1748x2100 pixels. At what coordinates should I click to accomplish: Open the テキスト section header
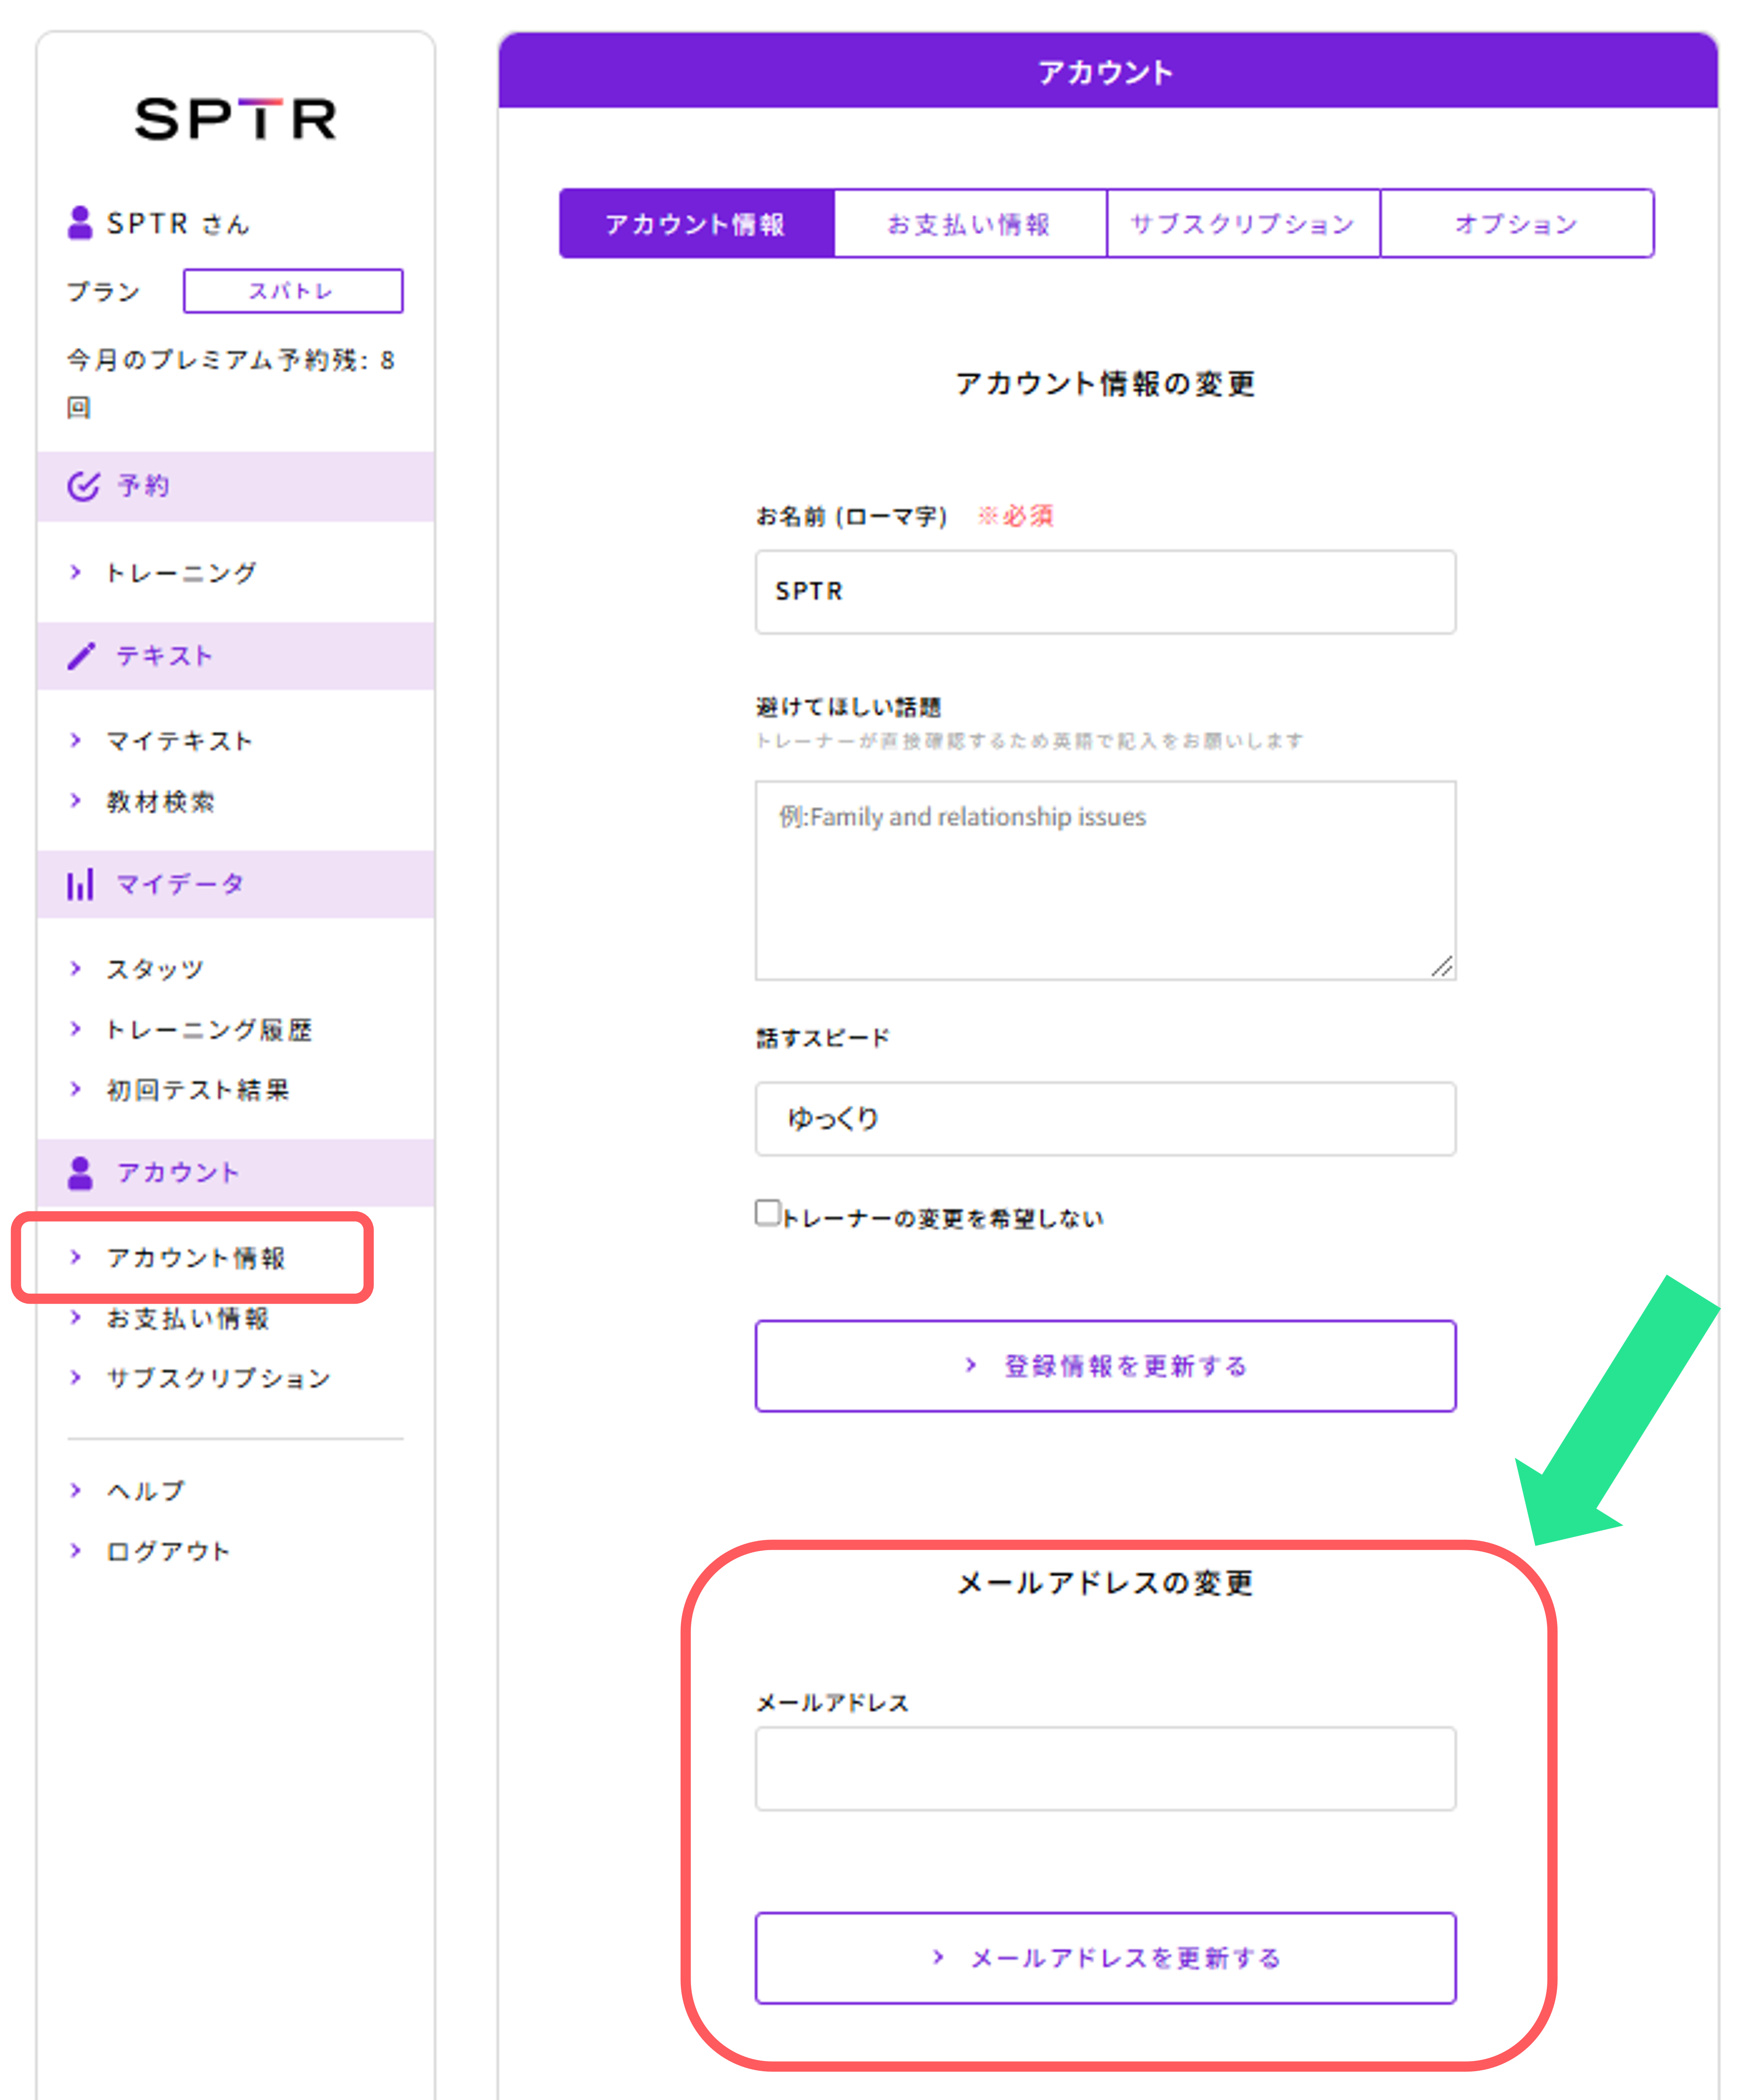[236, 656]
